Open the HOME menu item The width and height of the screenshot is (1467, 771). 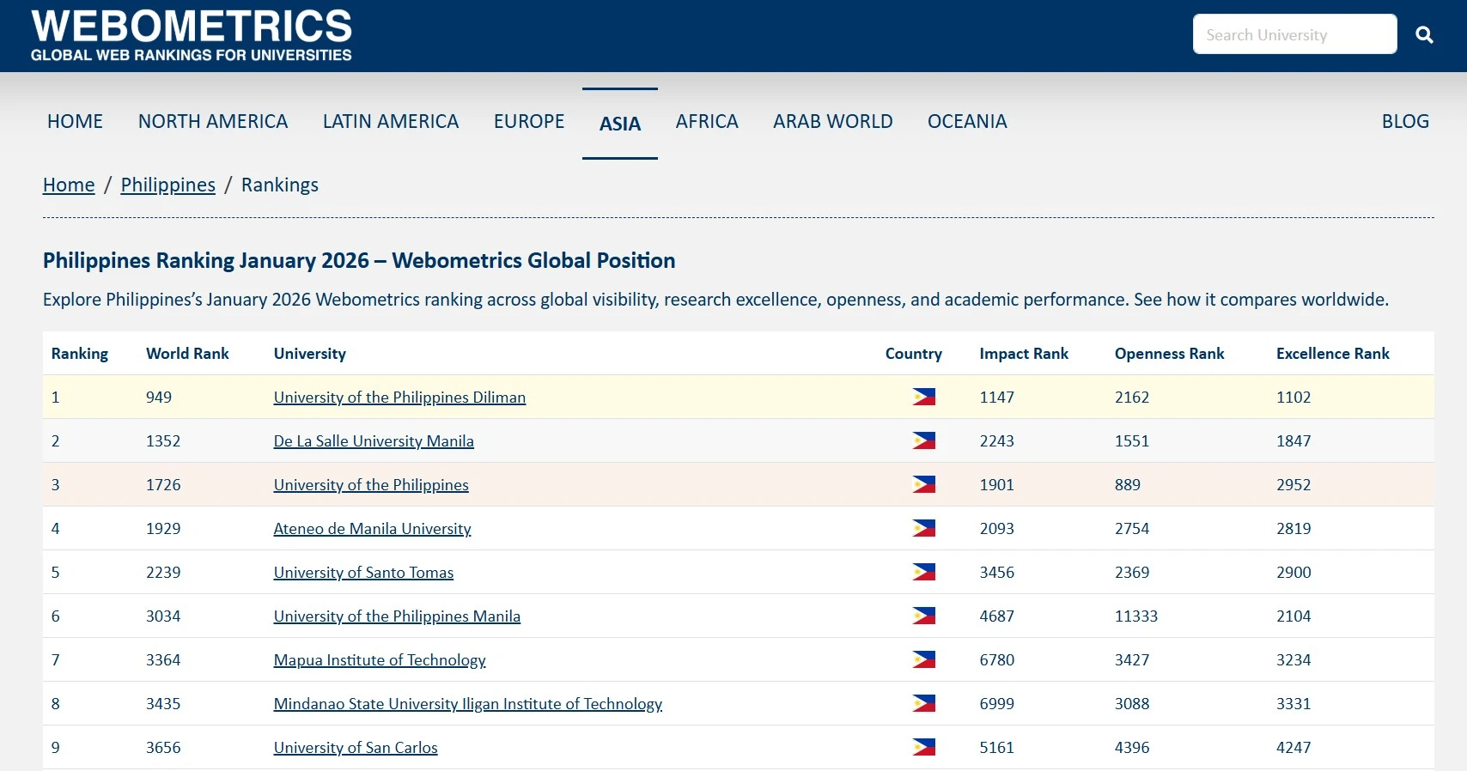75,121
